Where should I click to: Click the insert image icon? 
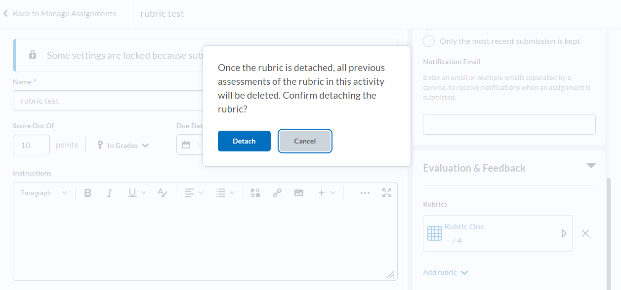click(299, 193)
